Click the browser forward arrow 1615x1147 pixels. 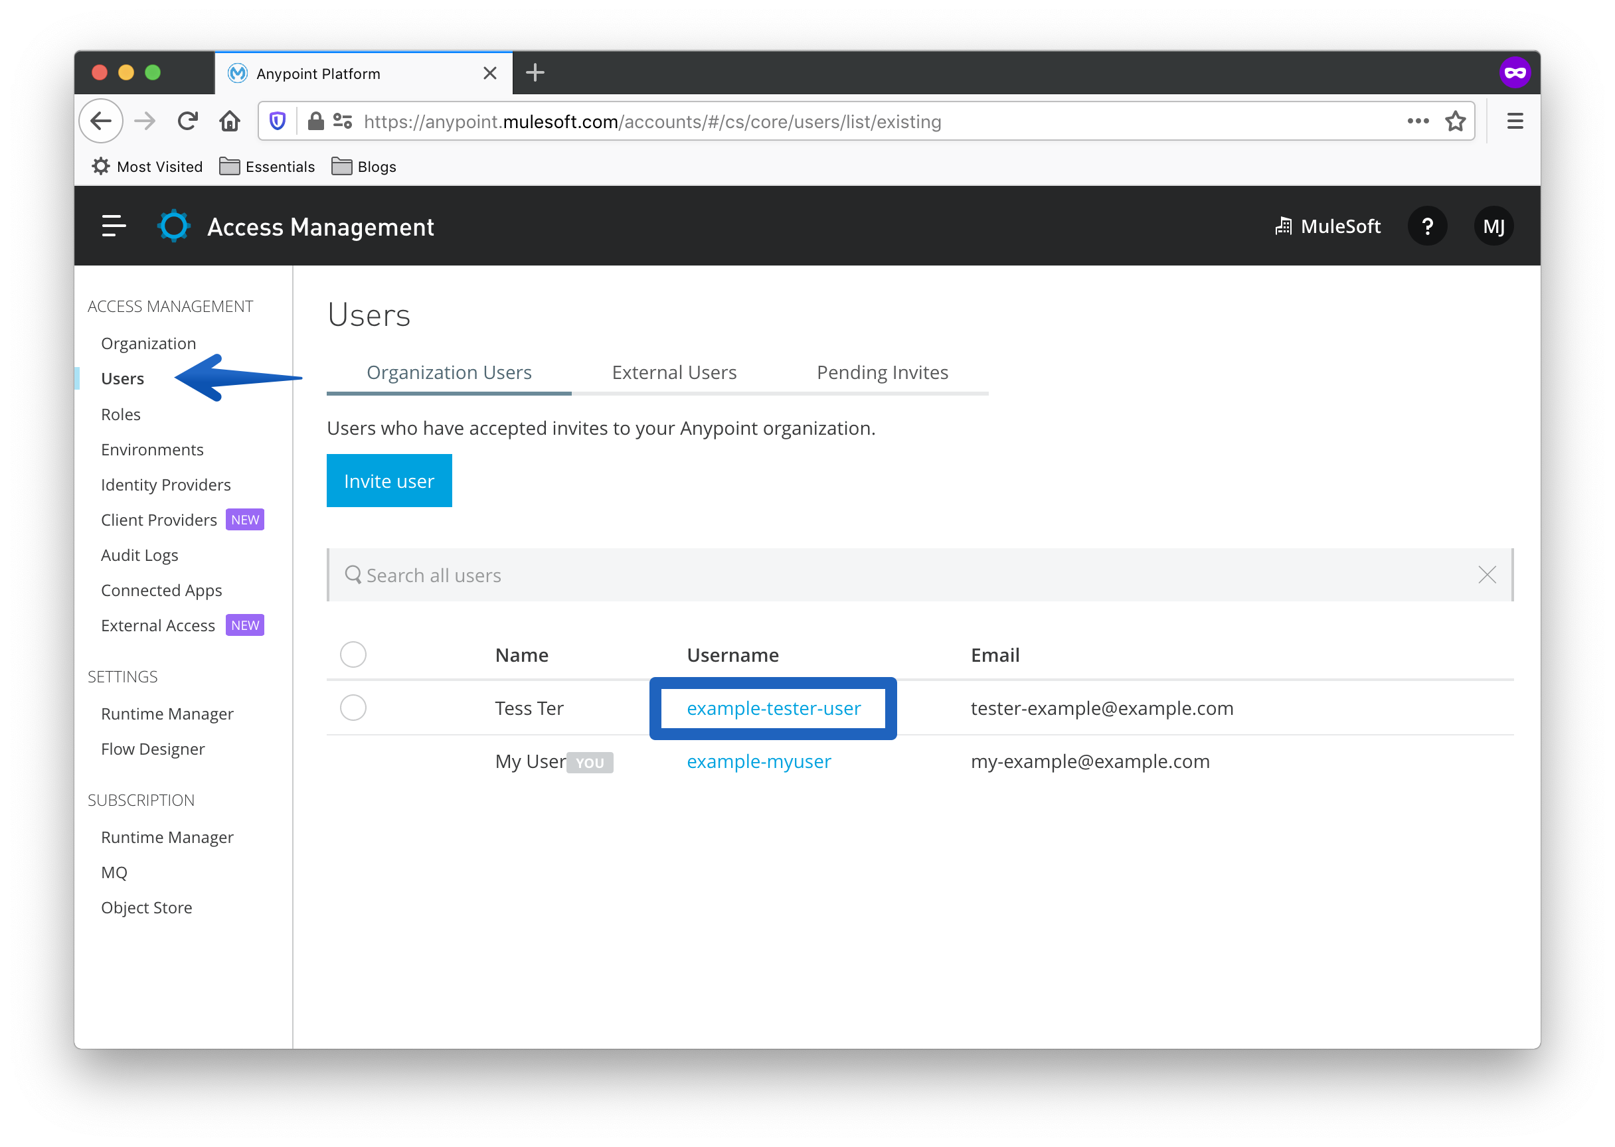pos(145,121)
